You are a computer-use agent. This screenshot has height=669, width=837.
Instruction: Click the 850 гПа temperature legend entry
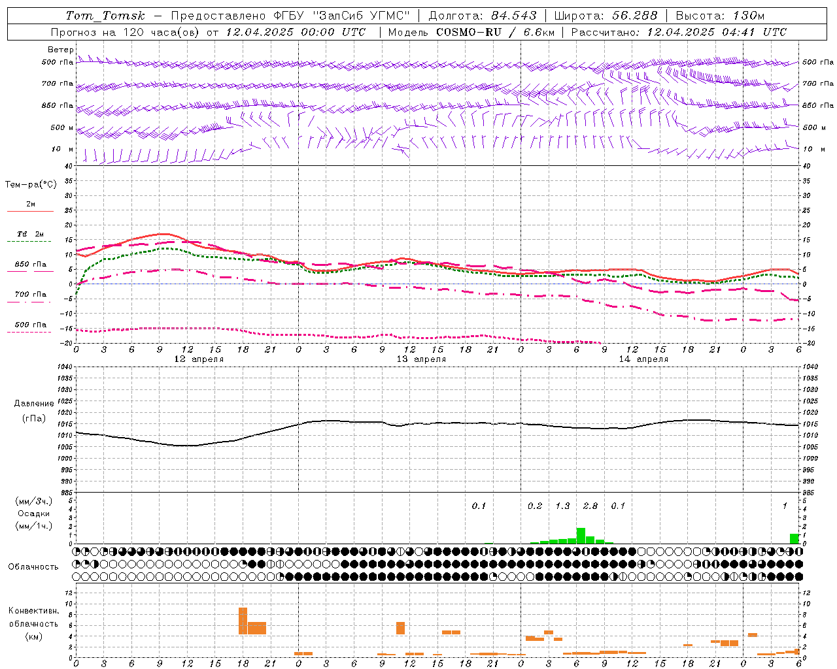coord(31,265)
